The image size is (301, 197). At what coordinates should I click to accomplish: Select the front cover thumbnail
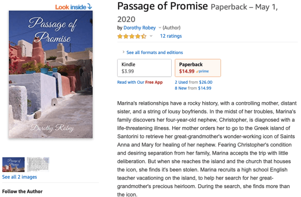14,164
